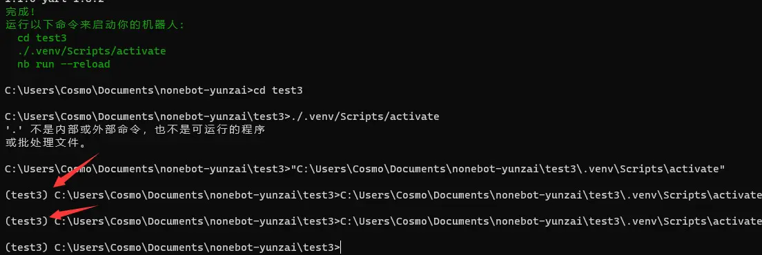The width and height of the screenshot is (762, 255).
Task: Click the green 'cd test3' instruction line
Action: click(42, 38)
